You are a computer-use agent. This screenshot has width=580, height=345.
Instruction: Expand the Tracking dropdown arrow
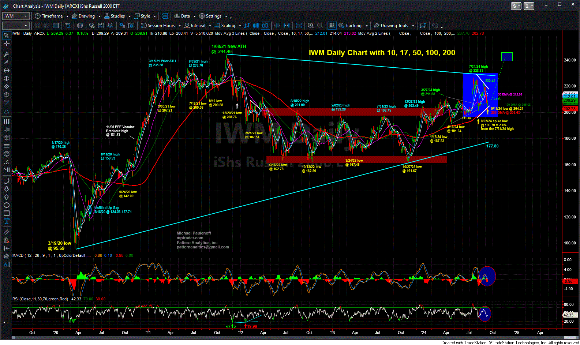(366, 26)
